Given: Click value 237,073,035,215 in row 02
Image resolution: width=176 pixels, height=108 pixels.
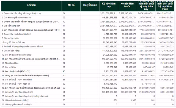Looking at the screenshot, I should click(147, 18).
